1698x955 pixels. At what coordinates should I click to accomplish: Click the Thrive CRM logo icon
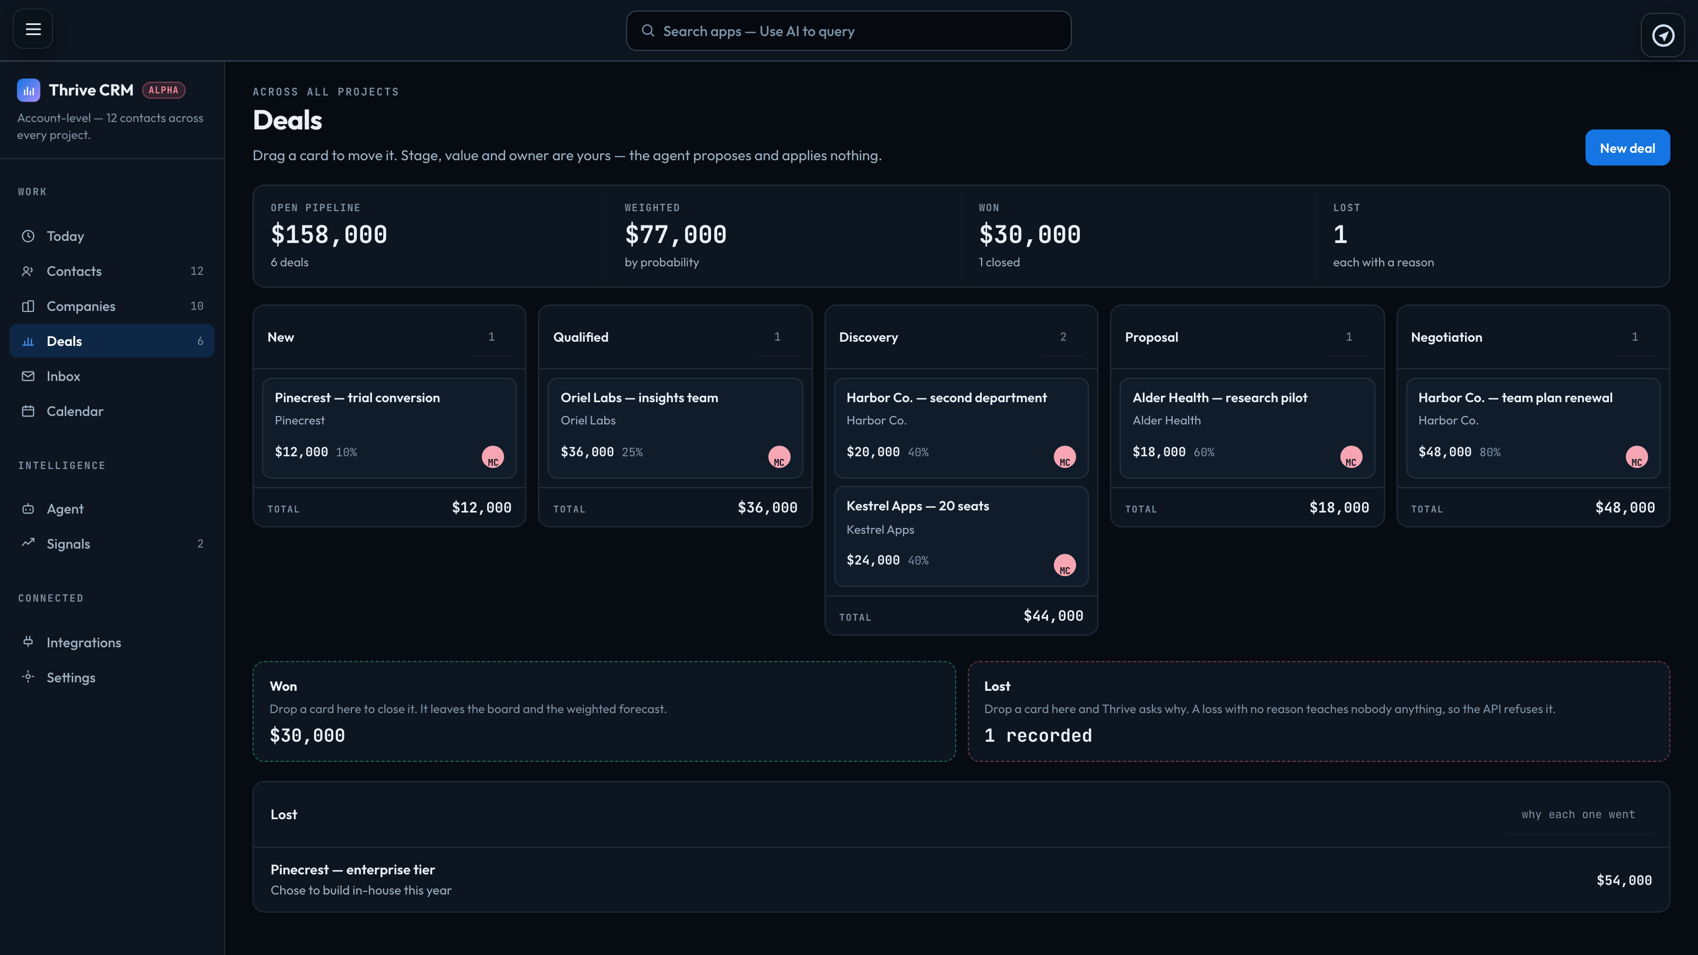click(x=28, y=90)
